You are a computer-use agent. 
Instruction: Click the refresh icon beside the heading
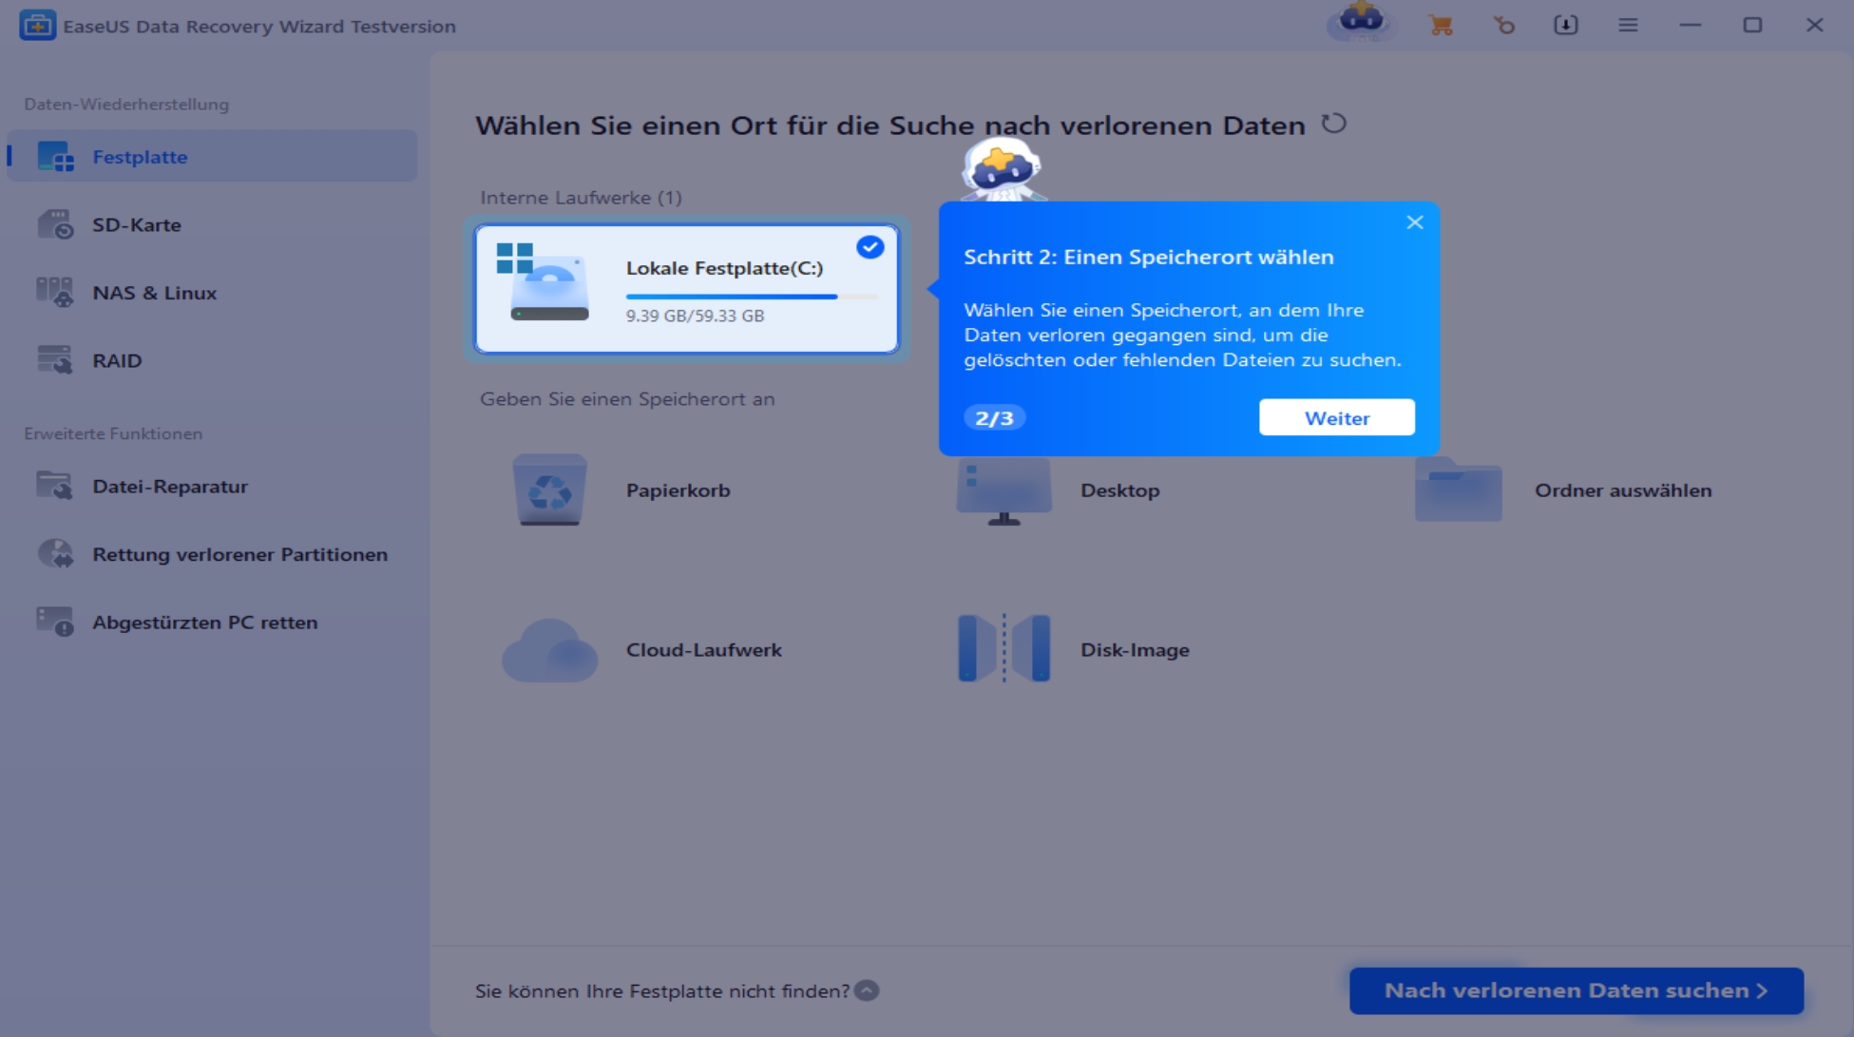click(1334, 124)
